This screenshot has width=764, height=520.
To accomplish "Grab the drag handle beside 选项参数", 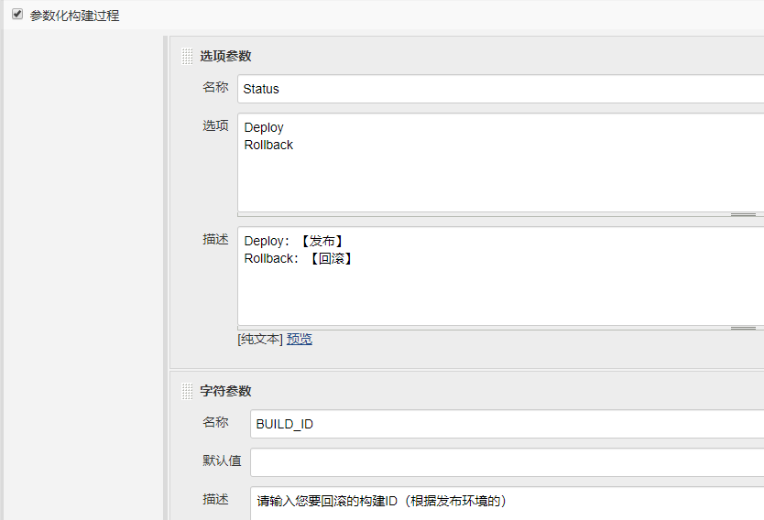I will (x=187, y=56).
